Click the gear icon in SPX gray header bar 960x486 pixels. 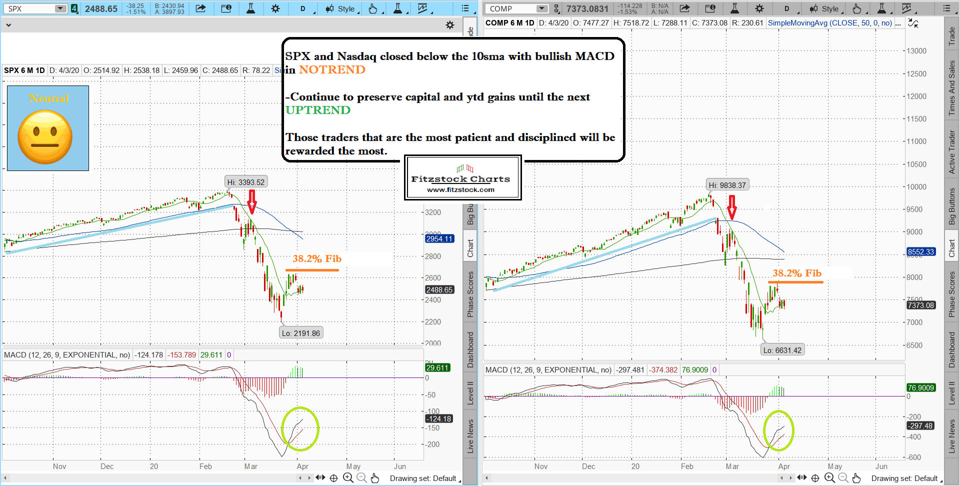pos(450,25)
